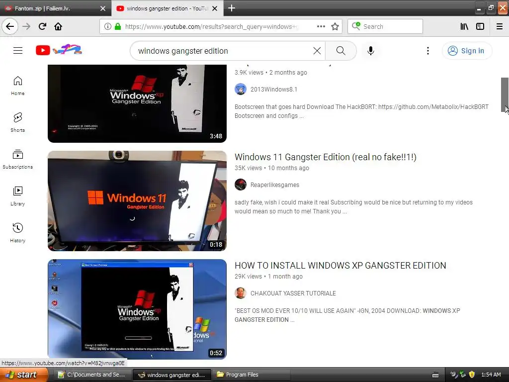Clear the YouTube search with the X
This screenshot has height=382, width=509.
317,51
